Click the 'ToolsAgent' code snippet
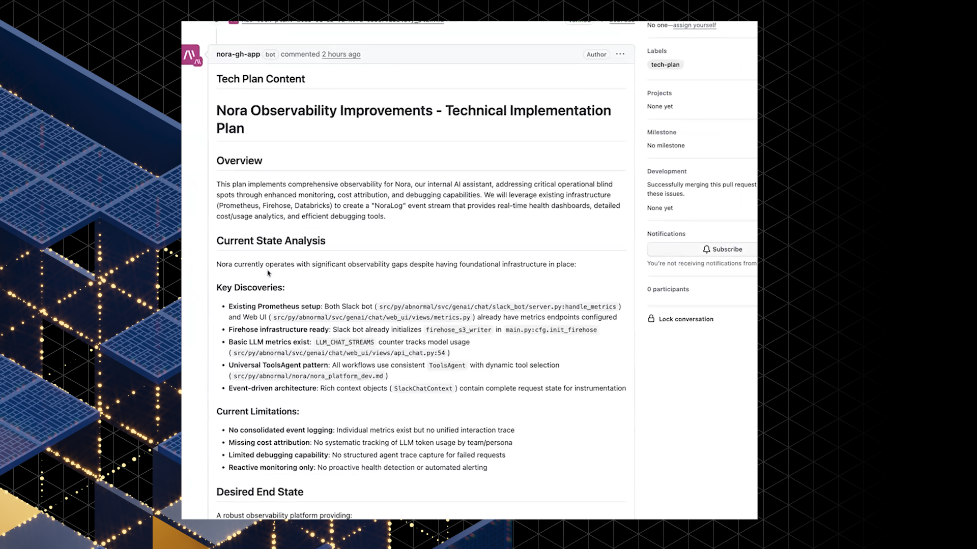The image size is (977, 549). pos(447,365)
